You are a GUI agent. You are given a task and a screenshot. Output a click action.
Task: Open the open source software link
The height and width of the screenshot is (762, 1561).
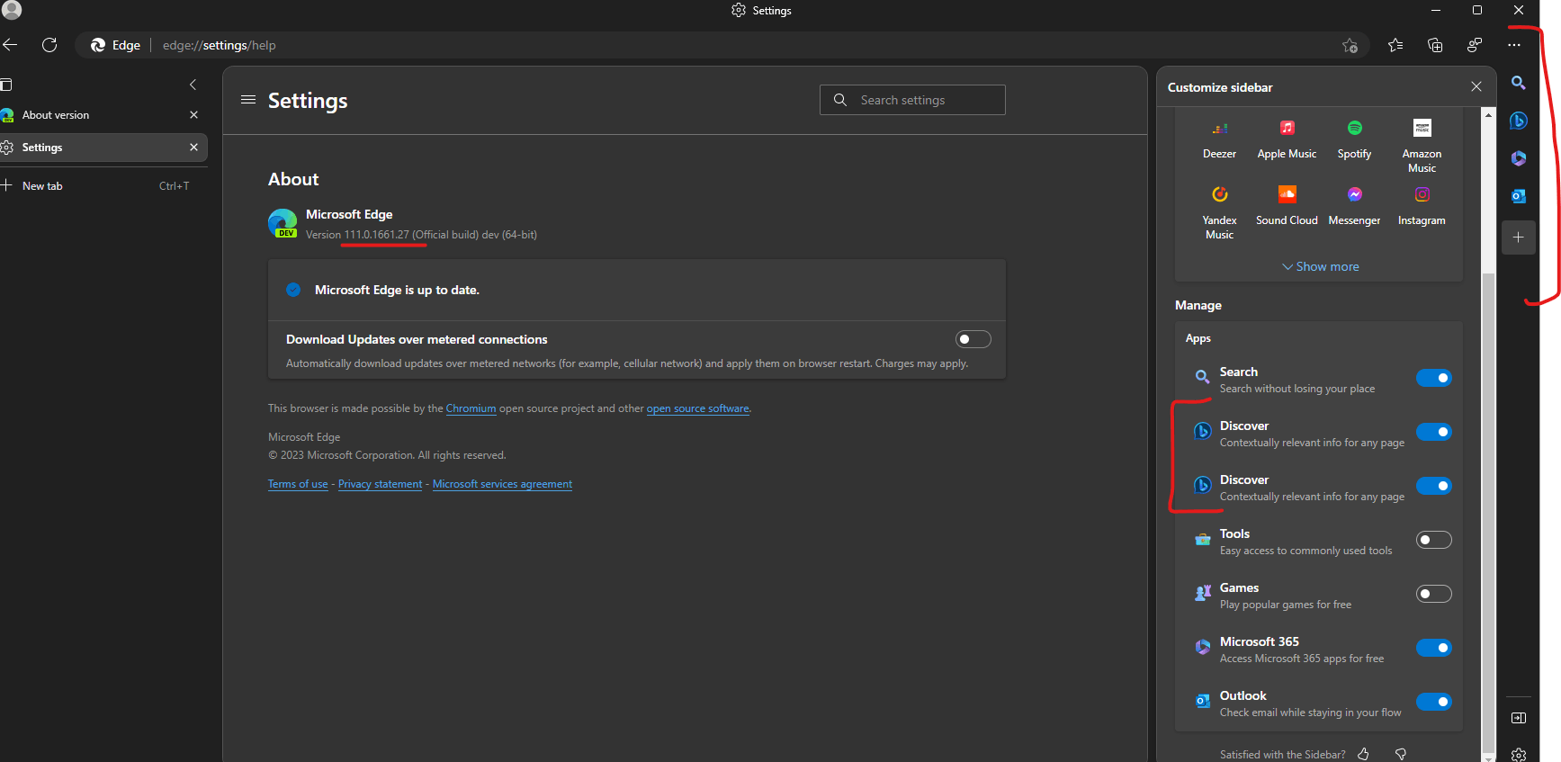pyautogui.click(x=697, y=408)
